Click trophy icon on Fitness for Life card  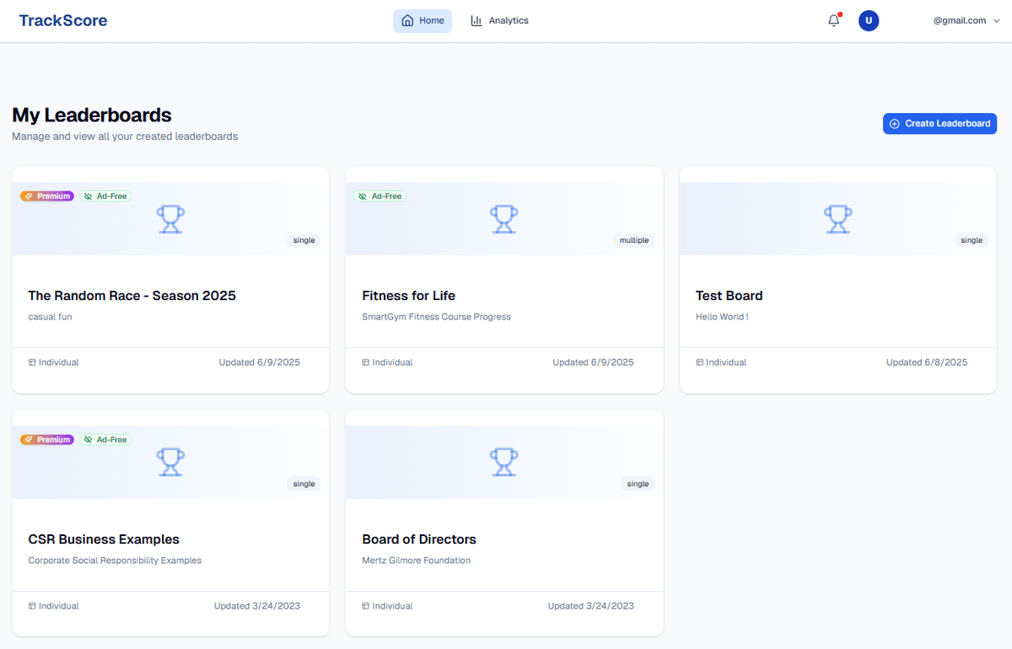[x=503, y=218]
